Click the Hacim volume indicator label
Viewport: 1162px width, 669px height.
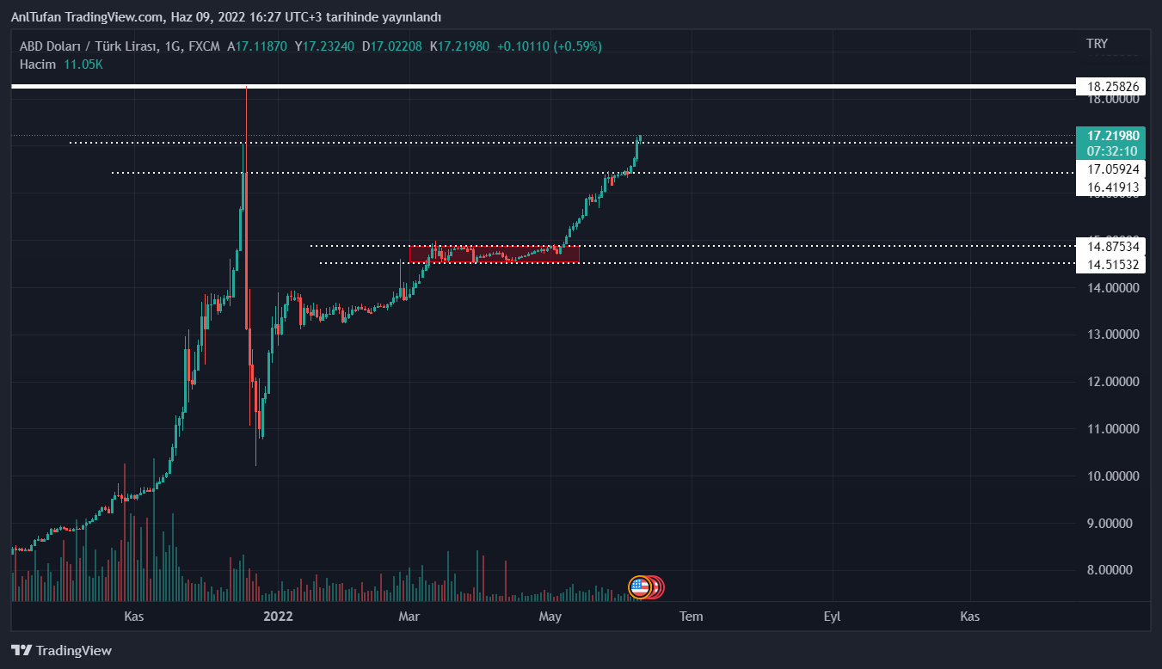pos(37,64)
